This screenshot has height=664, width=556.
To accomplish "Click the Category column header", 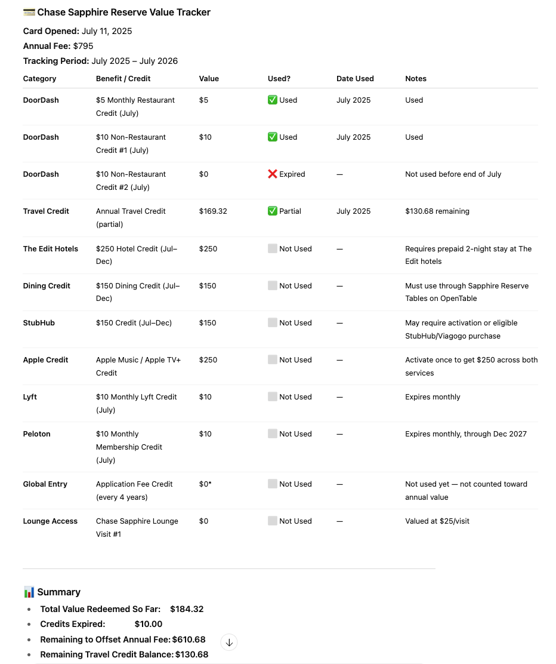I will 39,78.
